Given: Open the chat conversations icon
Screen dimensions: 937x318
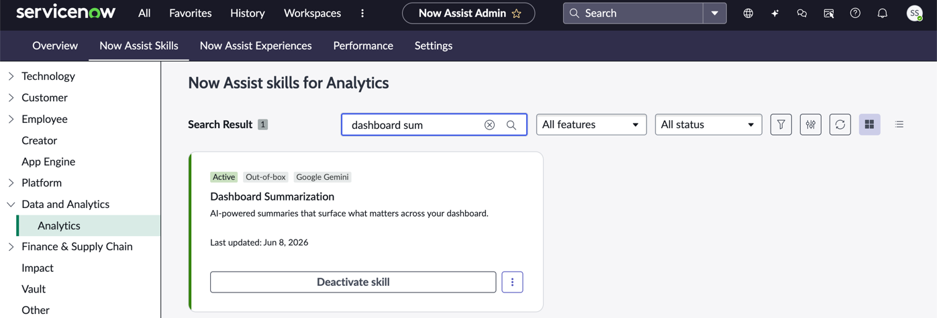Looking at the screenshot, I should click(x=801, y=13).
